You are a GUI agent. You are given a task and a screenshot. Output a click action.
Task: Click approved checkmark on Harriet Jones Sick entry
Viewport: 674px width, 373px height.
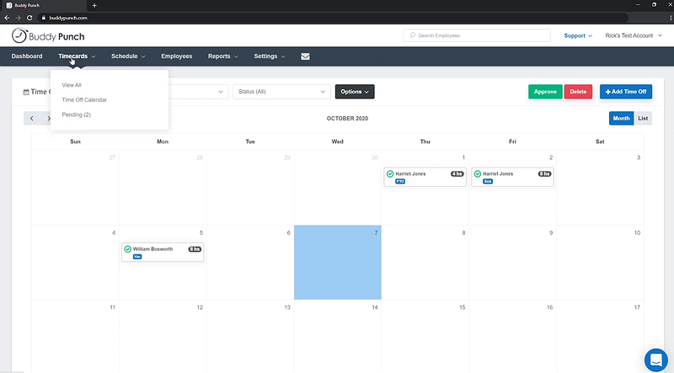[478, 174]
